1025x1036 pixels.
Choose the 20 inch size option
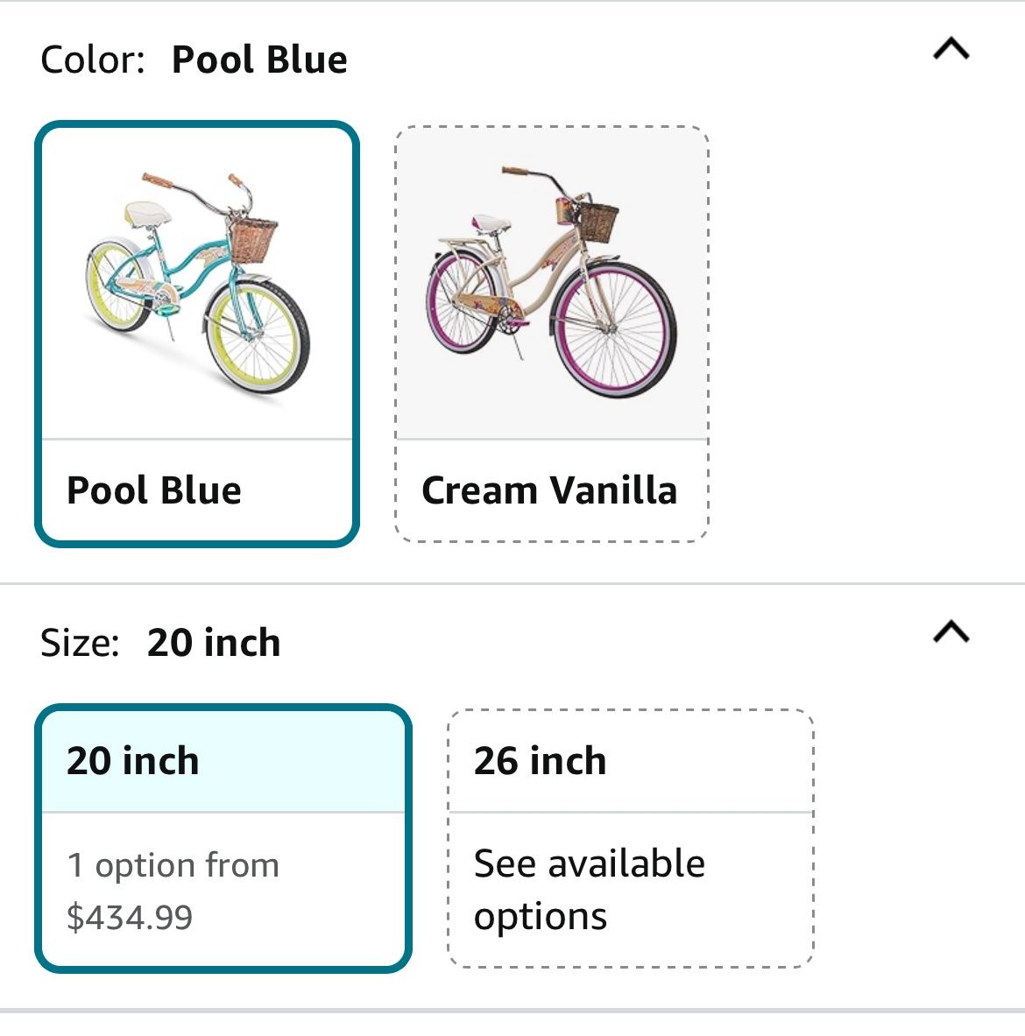point(133,761)
